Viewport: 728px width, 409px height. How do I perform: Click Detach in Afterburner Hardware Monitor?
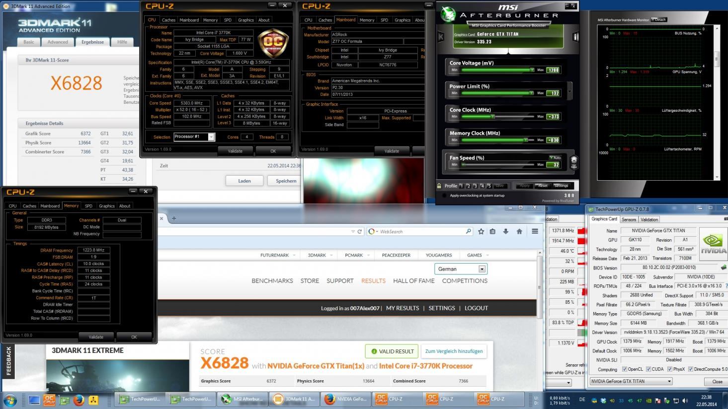659,20
